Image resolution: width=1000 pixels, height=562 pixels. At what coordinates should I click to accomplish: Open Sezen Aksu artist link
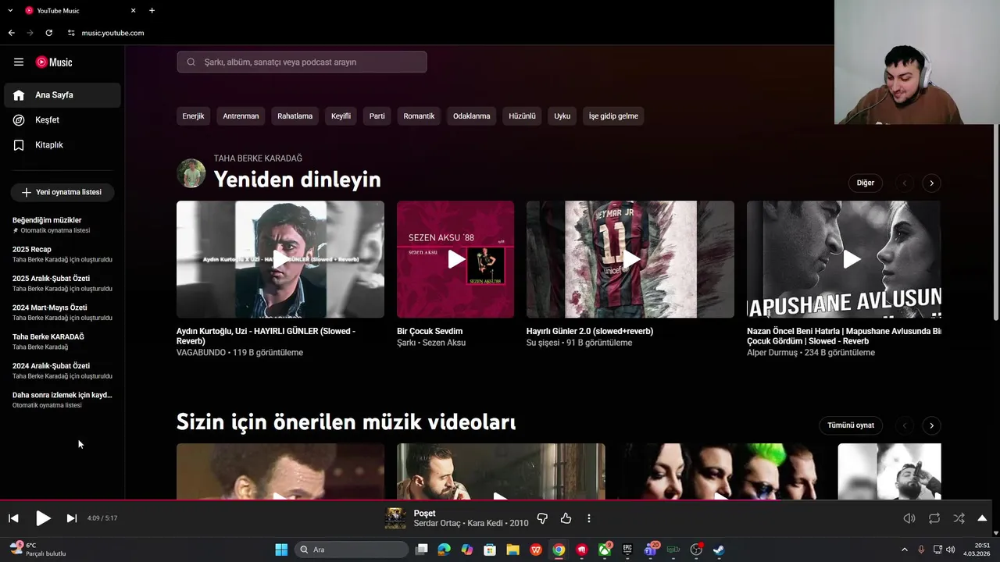(444, 343)
